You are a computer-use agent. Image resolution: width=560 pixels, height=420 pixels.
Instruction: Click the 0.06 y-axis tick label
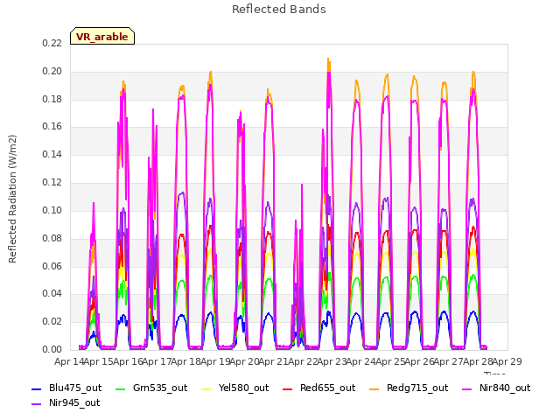coord(52,266)
